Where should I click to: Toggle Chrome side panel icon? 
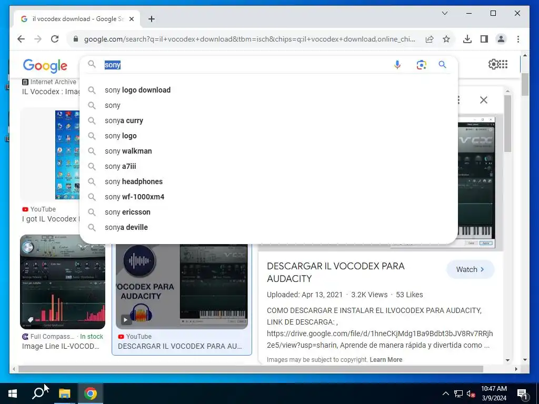pos(484,39)
